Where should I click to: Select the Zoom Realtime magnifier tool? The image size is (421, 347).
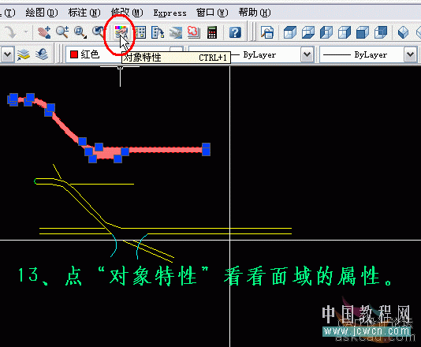pos(62,32)
